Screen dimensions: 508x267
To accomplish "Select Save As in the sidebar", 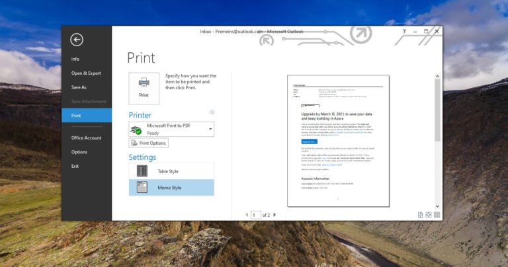I will click(x=79, y=87).
